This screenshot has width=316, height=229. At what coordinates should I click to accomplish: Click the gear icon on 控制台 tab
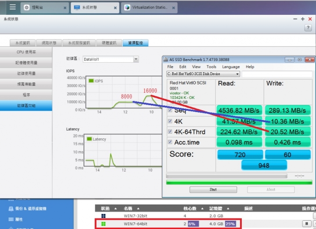pyautogui.click(x=27, y=7)
